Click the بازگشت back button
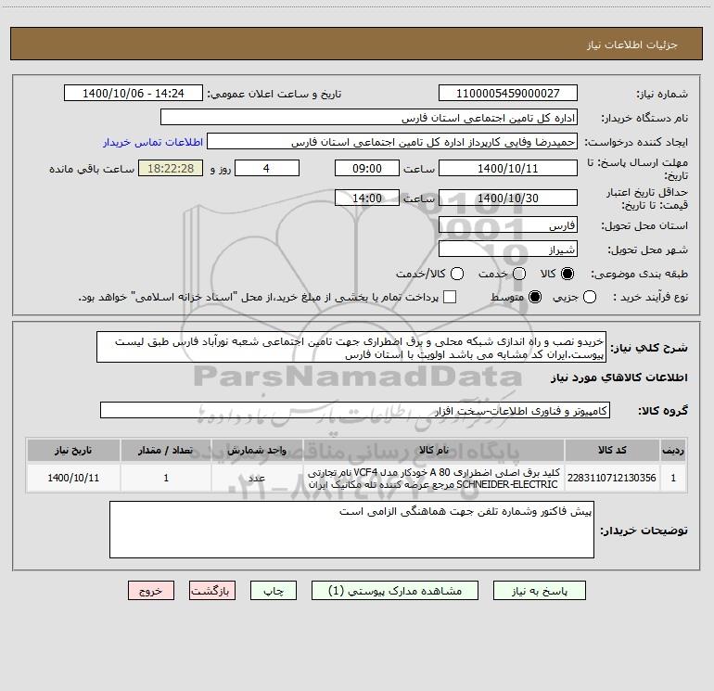714x691 pixels. 212,591
